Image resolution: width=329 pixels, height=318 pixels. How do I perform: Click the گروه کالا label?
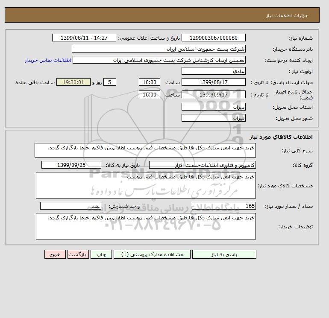[303, 165]
